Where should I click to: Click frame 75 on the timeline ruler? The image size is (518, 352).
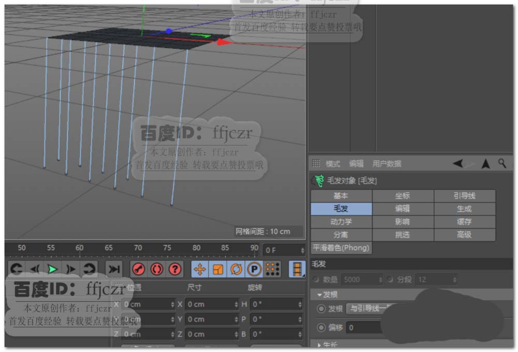[167, 248]
